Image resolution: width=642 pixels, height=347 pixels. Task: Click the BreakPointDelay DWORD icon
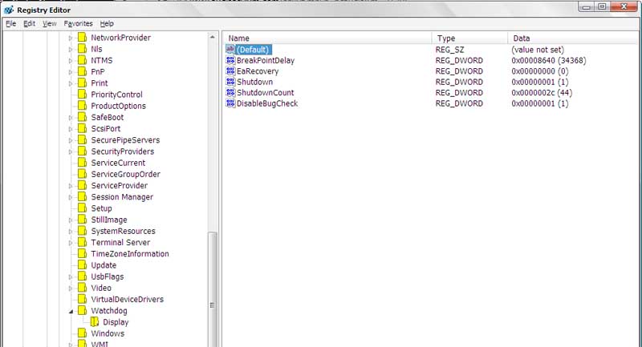[230, 60]
